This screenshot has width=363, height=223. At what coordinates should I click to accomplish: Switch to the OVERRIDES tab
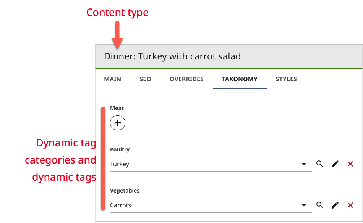pos(186,79)
